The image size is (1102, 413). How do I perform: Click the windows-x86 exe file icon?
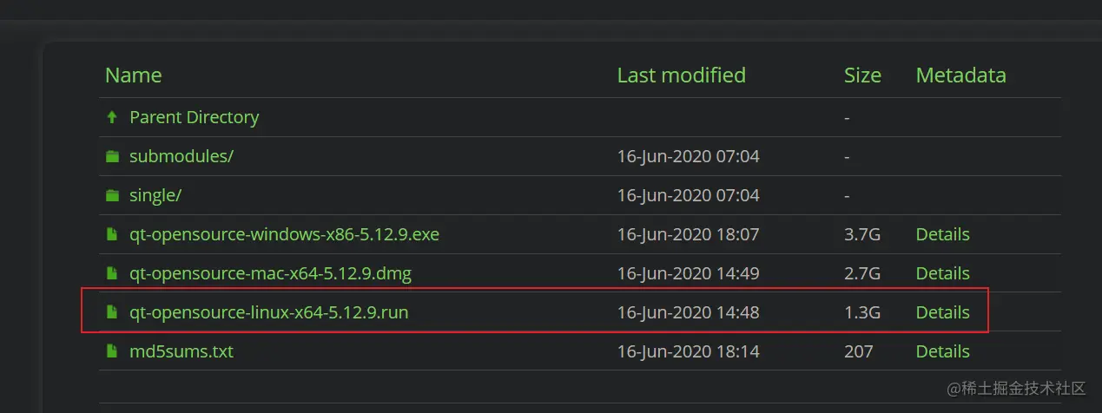(111, 234)
